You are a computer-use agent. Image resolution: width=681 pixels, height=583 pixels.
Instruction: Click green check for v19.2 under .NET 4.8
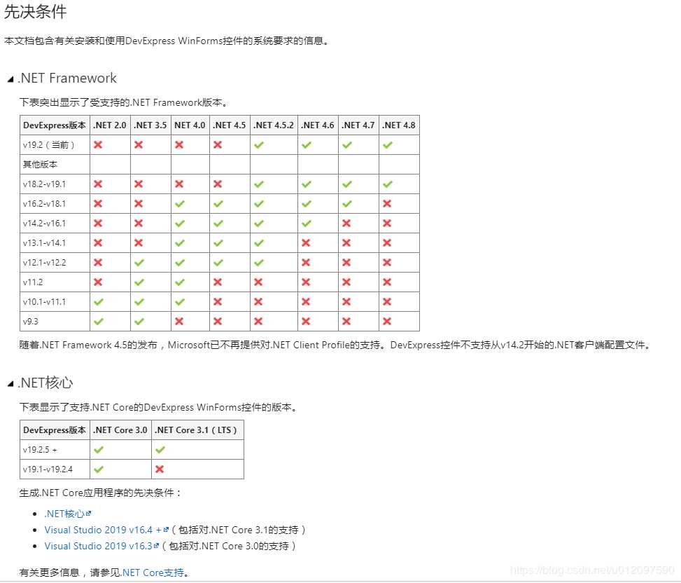point(388,145)
